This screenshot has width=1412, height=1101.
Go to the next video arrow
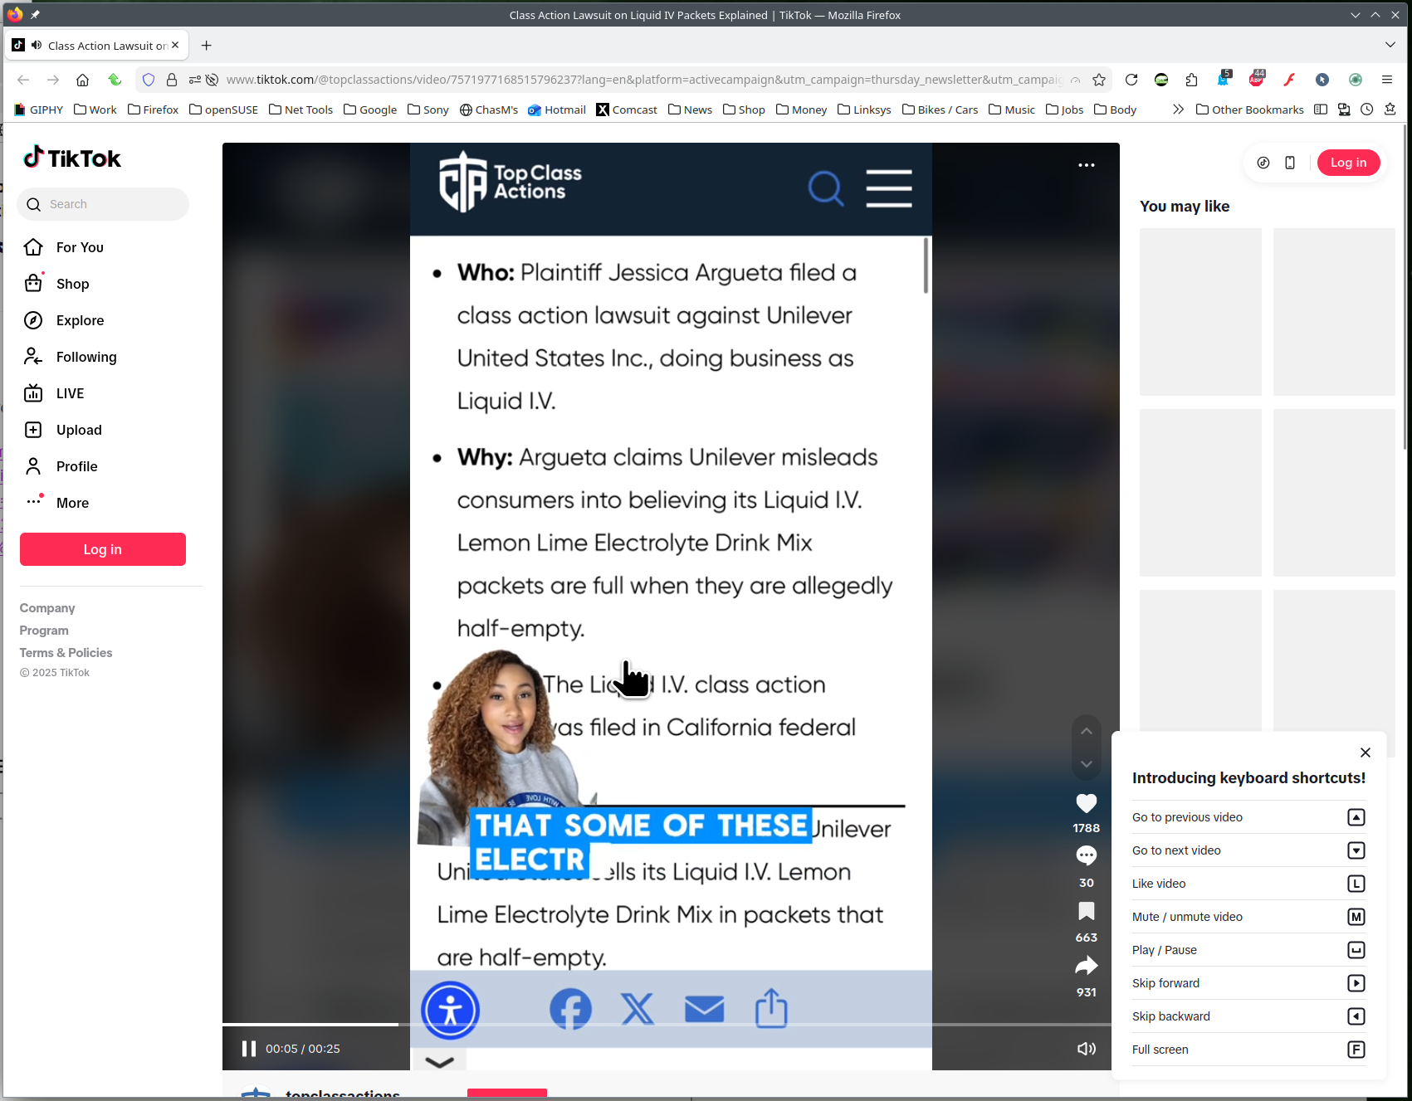[1086, 764]
